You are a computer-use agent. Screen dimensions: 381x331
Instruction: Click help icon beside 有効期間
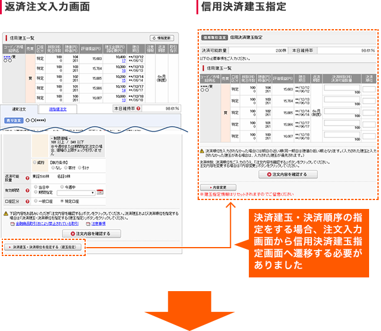click(x=27, y=191)
